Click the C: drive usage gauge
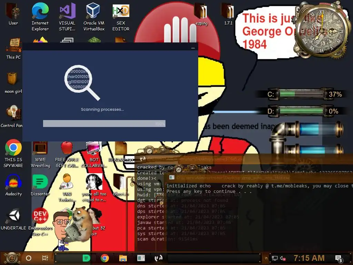The image size is (353, 265). pyautogui.click(x=301, y=94)
